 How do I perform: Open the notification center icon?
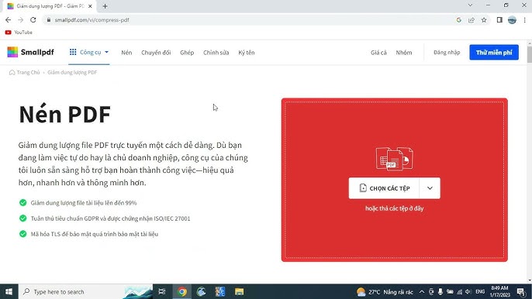[521, 291]
